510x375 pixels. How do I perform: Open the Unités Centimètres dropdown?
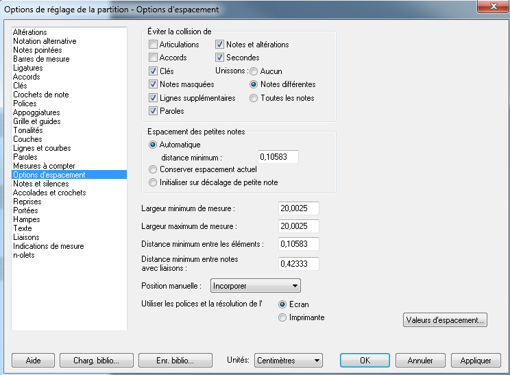click(288, 361)
